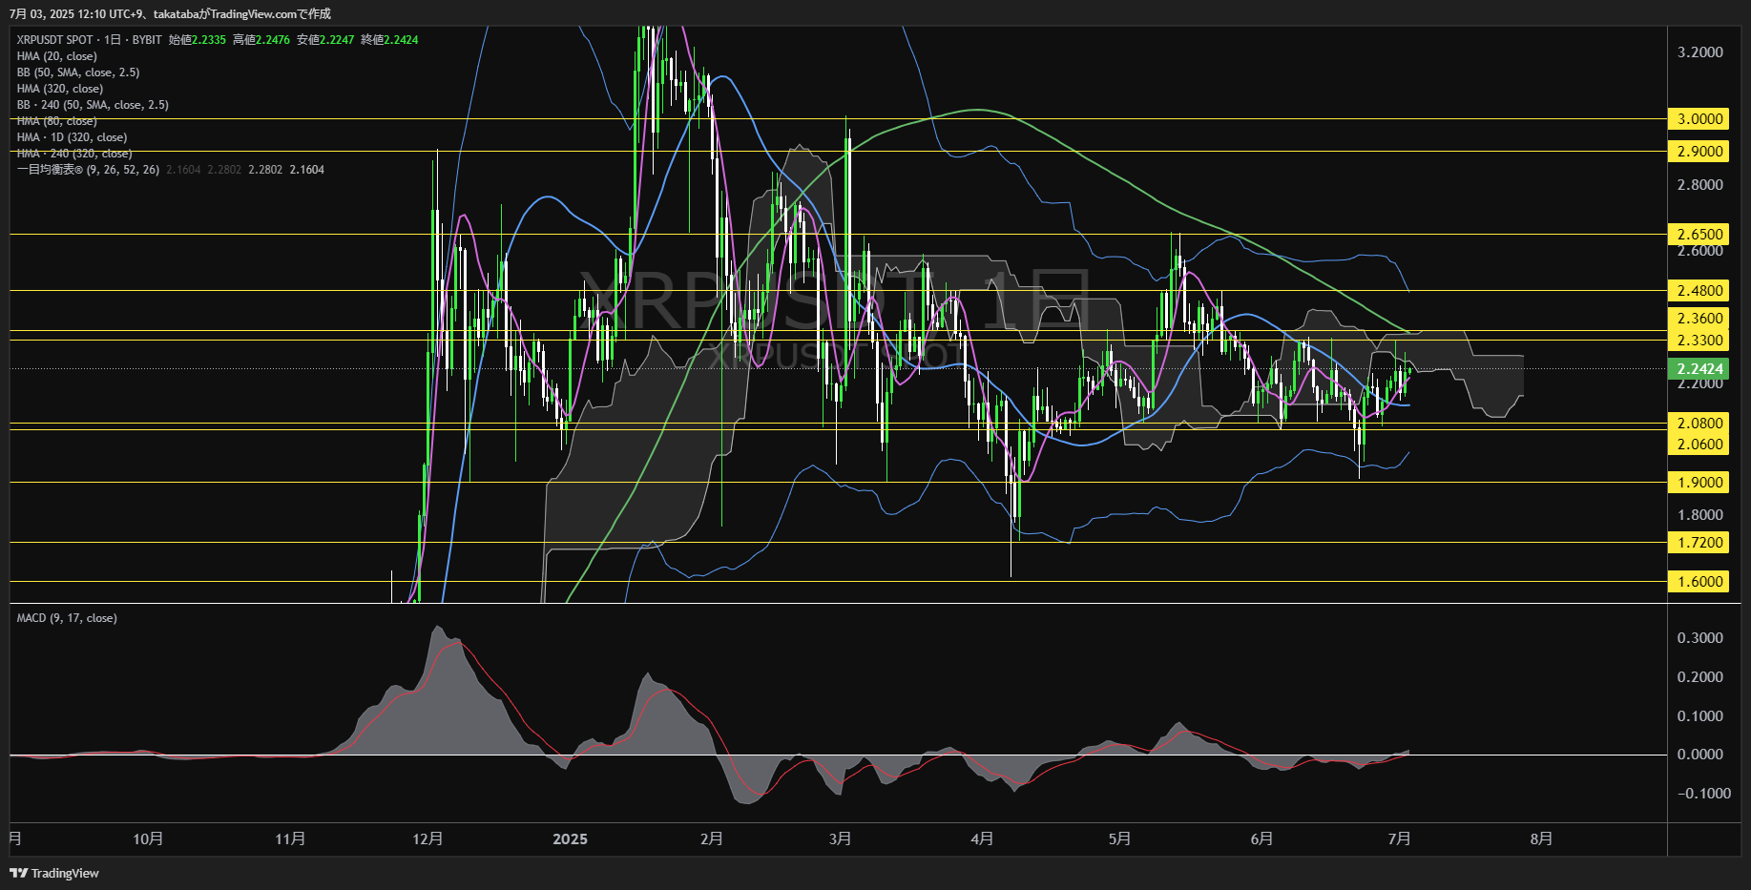Viewport: 1751px width, 890px height.
Task: Click the 3.2000 price axis tick
Action: 1700,52
